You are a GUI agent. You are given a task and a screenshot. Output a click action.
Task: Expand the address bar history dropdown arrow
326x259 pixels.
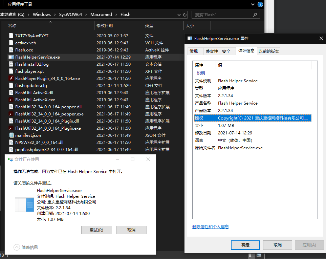(x=179, y=15)
